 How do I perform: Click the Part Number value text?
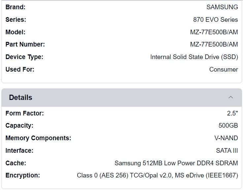[214, 45]
